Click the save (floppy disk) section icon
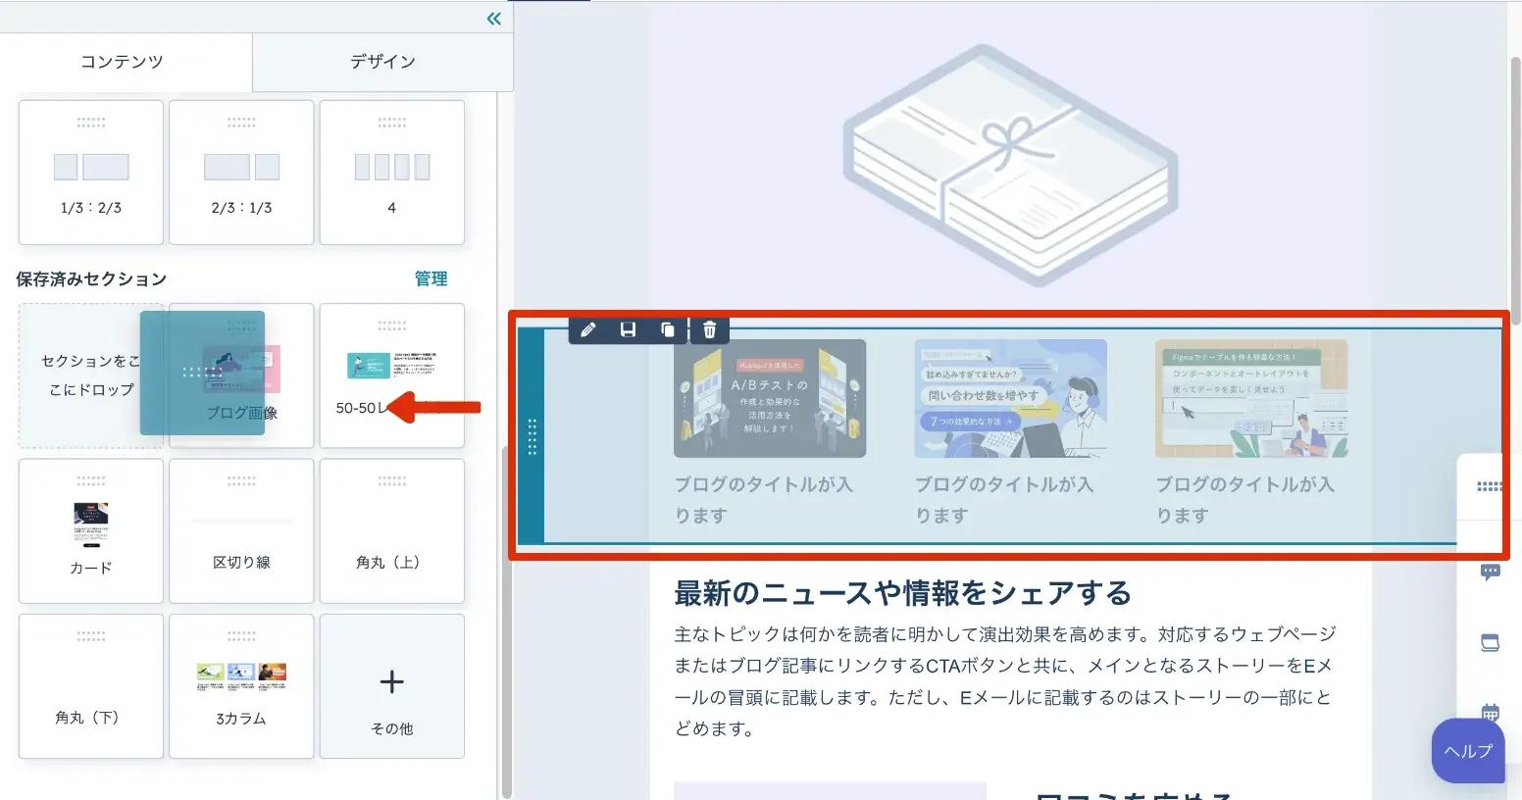 628,329
